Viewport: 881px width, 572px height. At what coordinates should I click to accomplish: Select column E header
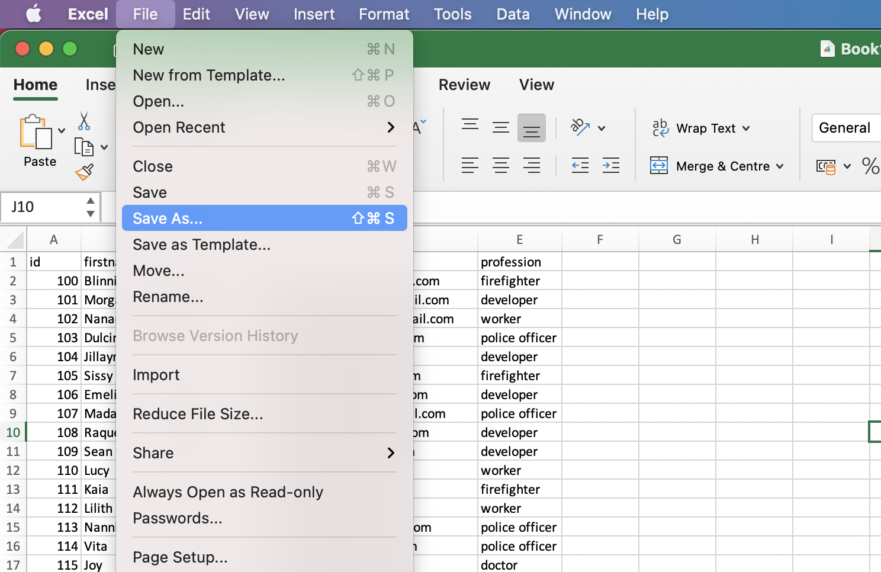tap(519, 240)
